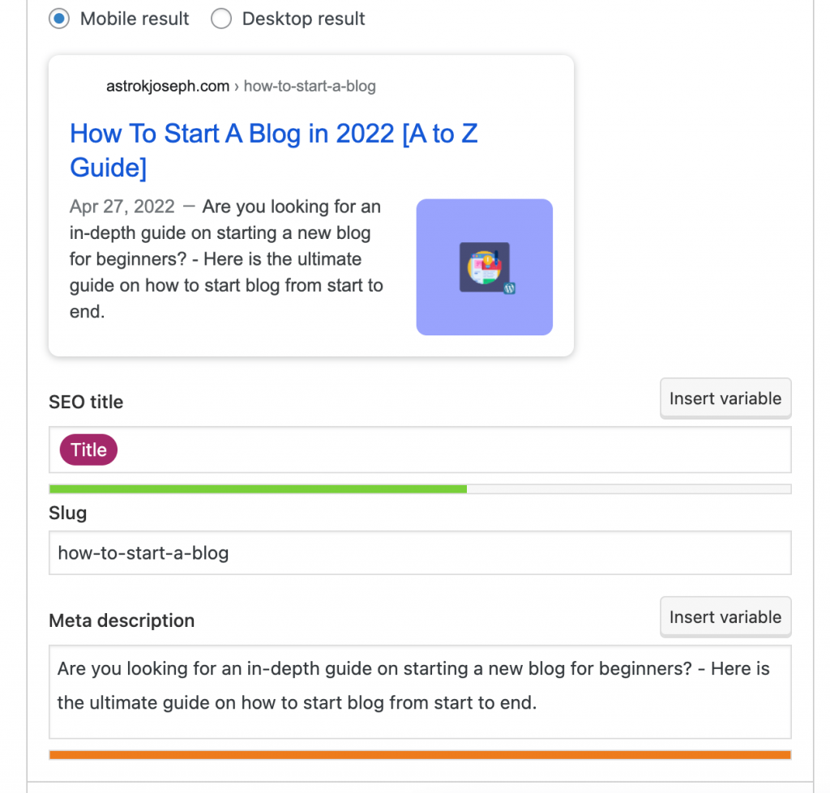Select the Mobile result radio button
Viewport: 830px width, 793px height.
click(58, 19)
